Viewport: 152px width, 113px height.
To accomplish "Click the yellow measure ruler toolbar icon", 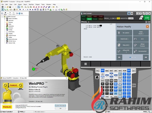I will [53, 7].
